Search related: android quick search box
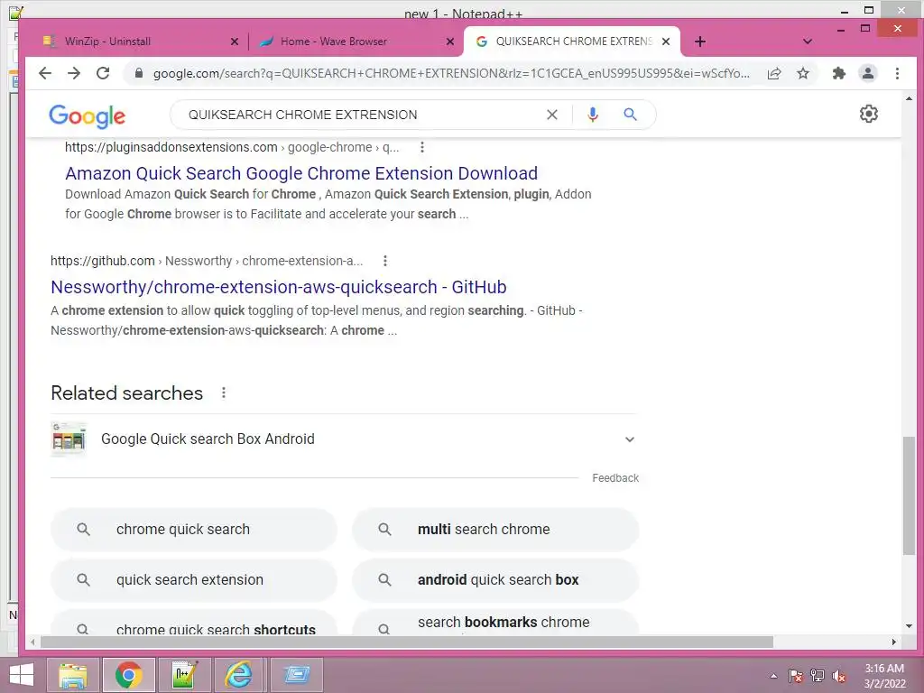Image resolution: width=924 pixels, height=693 pixels. 495,580
